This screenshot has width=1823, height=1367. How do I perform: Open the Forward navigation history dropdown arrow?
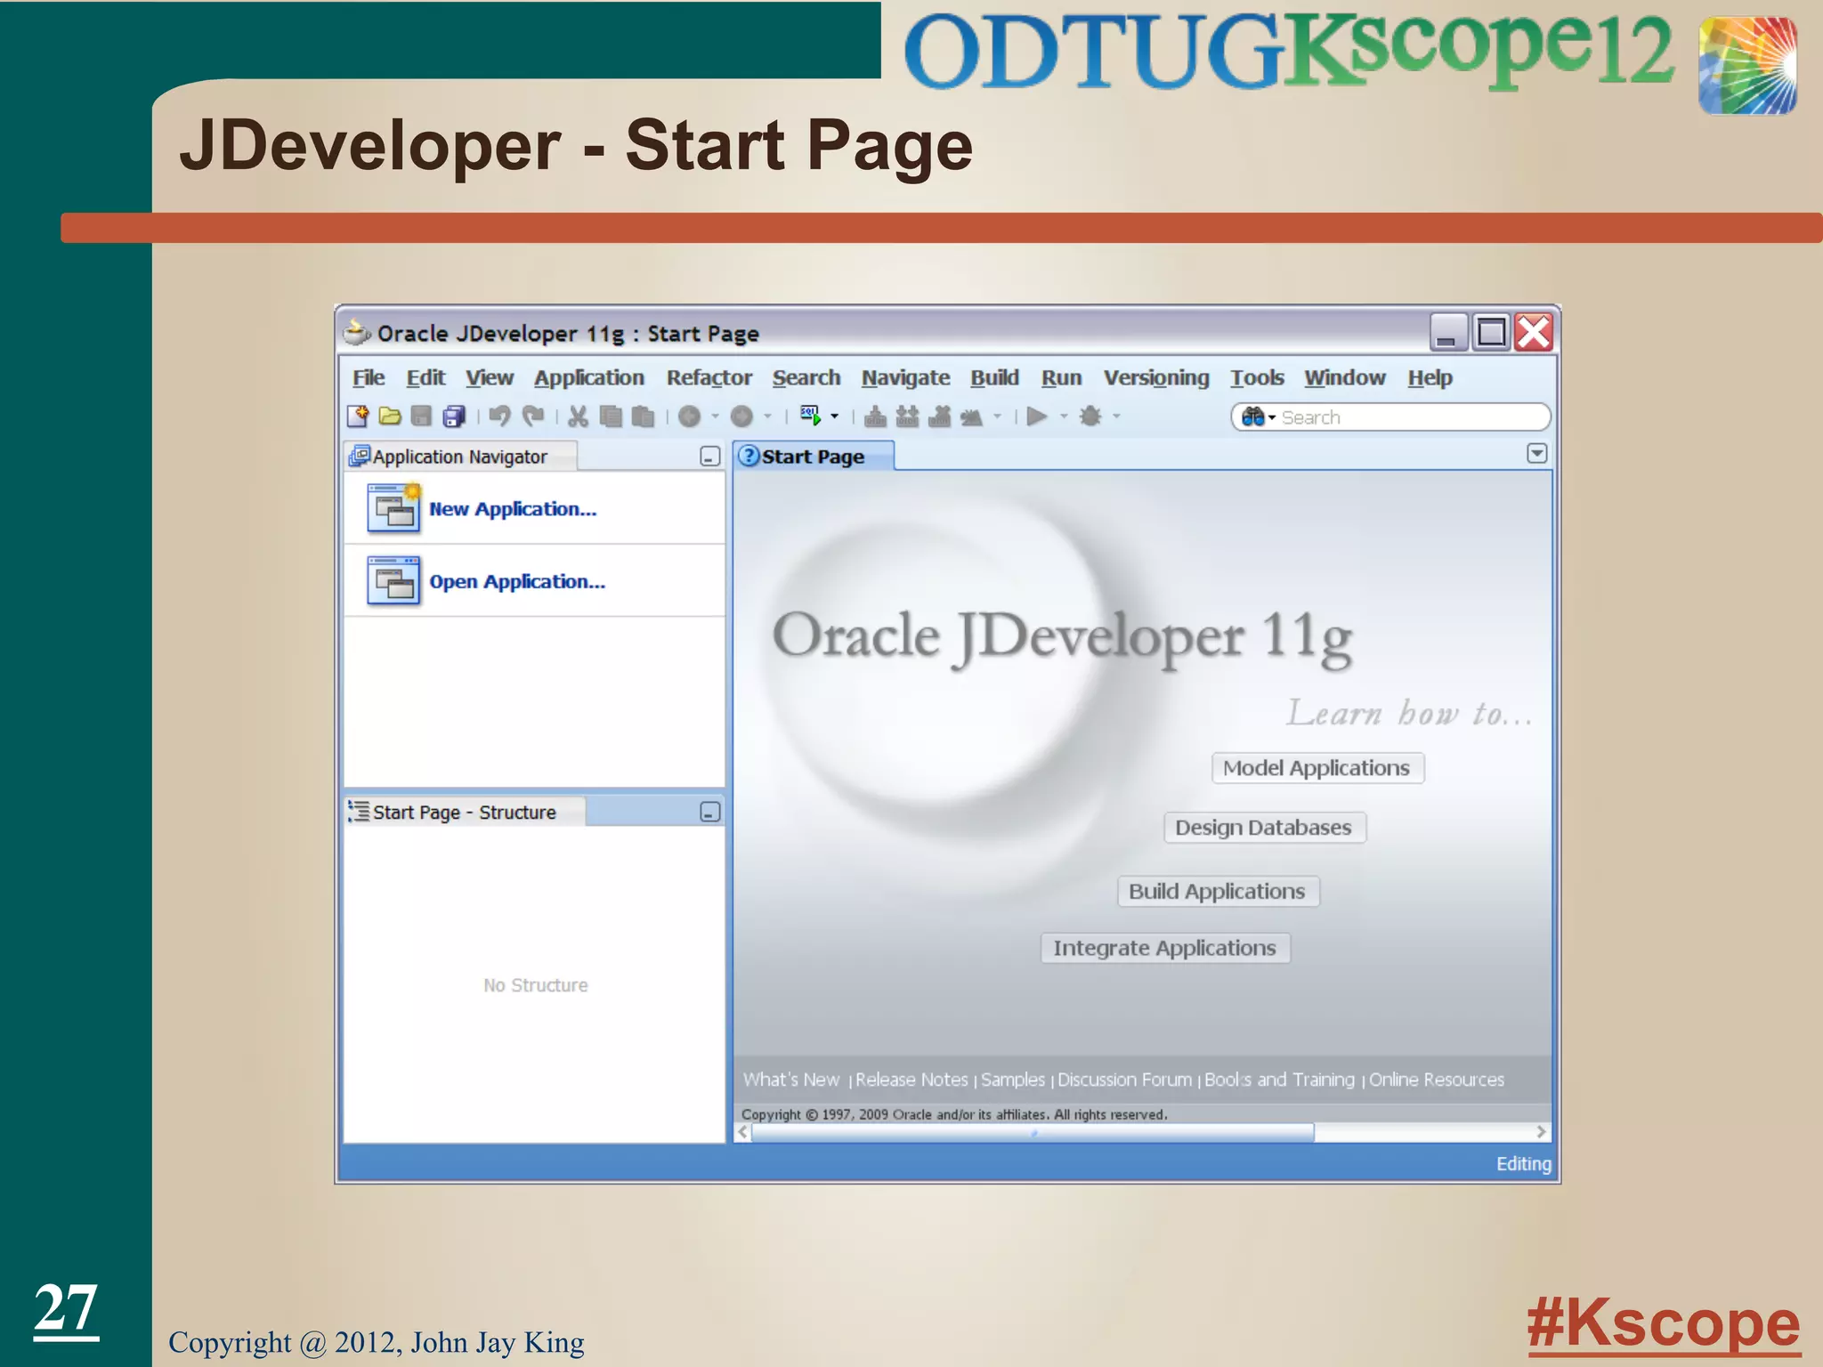pyautogui.click(x=767, y=417)
